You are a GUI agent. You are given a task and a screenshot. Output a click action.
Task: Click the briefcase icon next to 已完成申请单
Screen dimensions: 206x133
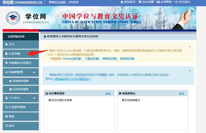click(x=10, y=89)
